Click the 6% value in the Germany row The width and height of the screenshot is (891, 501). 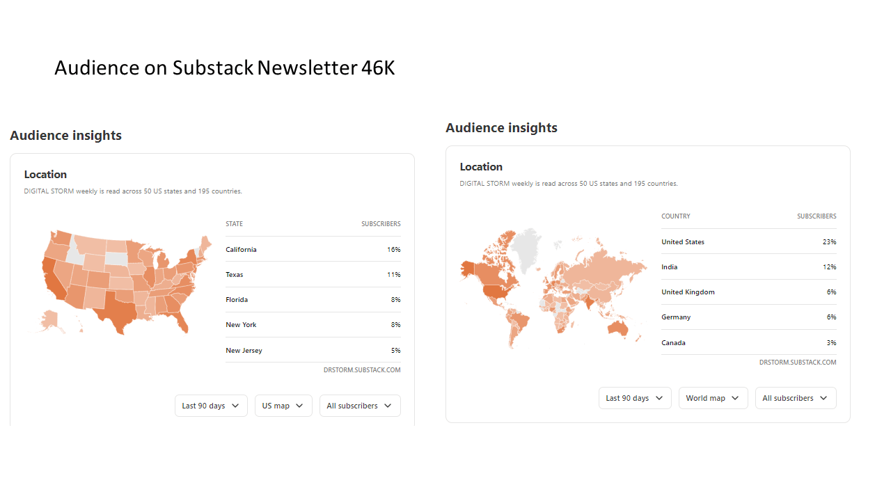831,317
